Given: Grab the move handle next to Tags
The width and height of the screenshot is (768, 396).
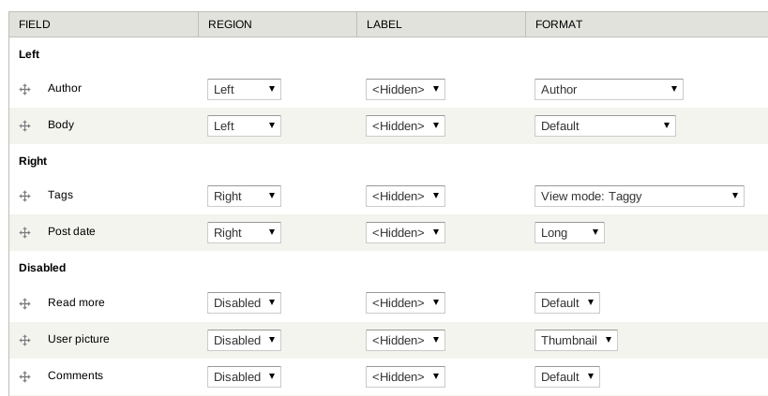Looking at the screenshot, I should (x=25, y=196).
